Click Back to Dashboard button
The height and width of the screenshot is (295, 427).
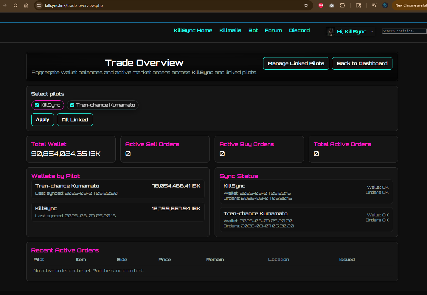coord(362,63)
